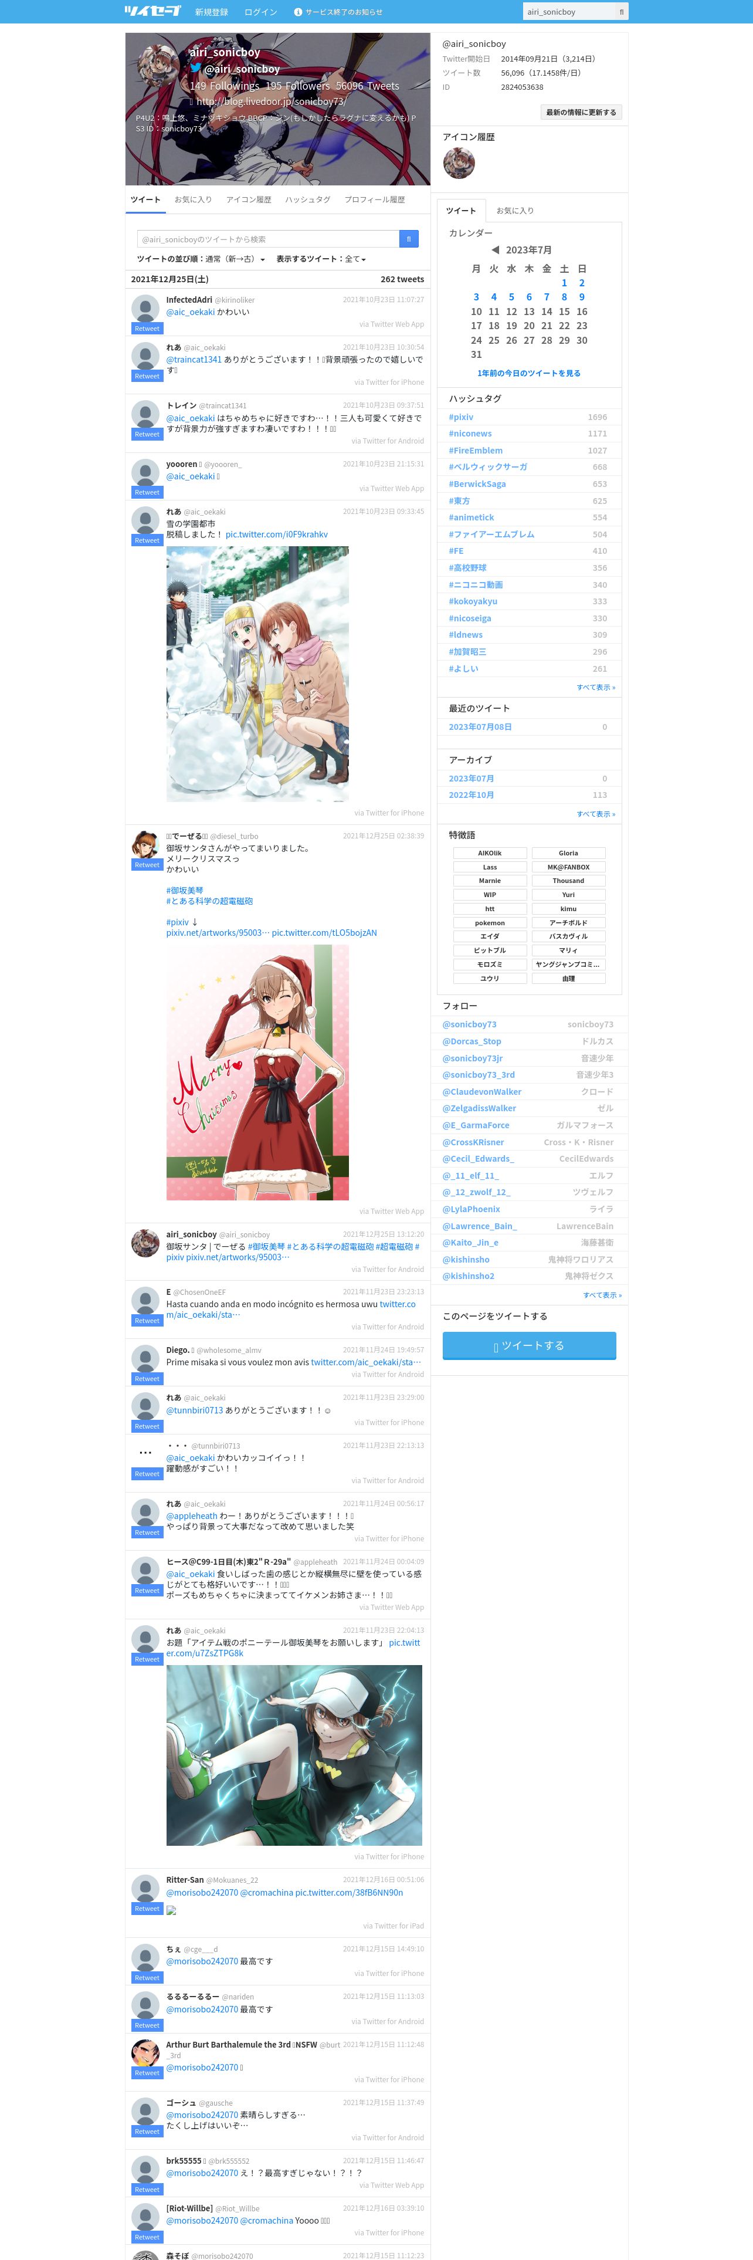Click the info icon beside サービス終了のお知らせ
Image resolution: width=753 pixels, height=2260 pixels.
(297, 12)
